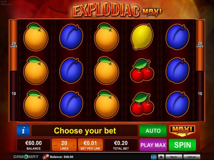Click the Gamomat logo

[26, 157]
